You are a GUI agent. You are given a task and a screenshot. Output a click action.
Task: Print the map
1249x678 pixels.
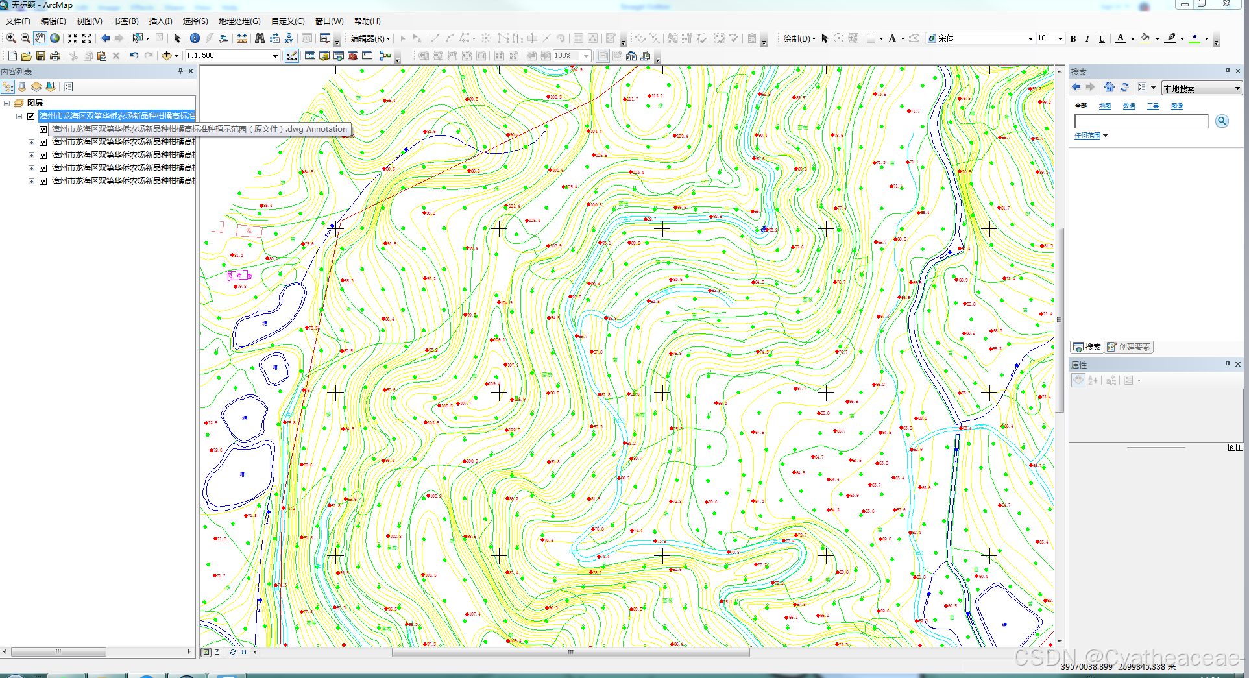pos(55,56)
